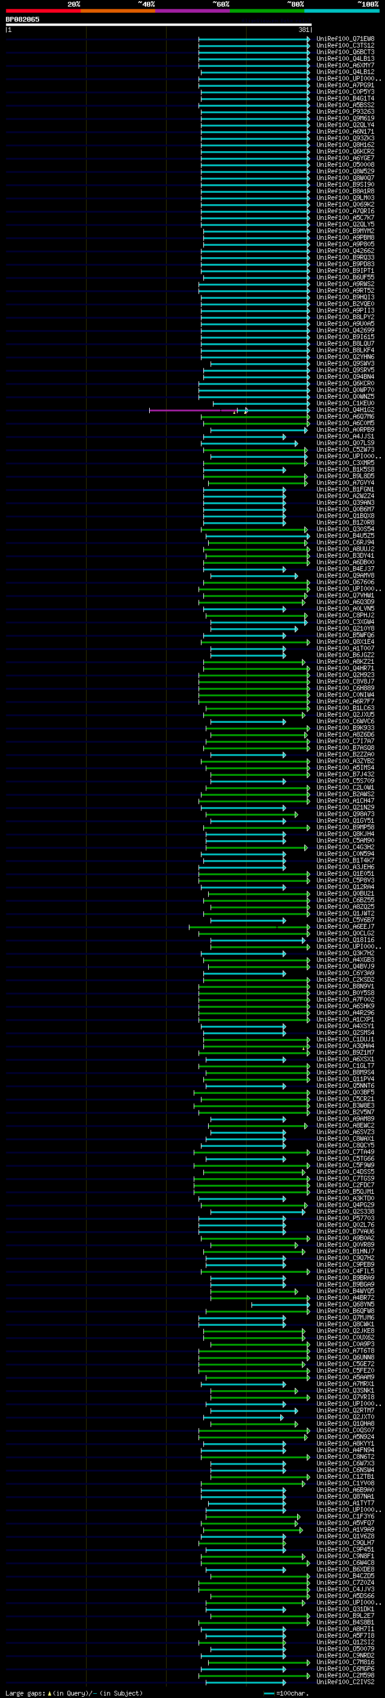The image size is (385, 1698).
Task: Open hit UniRef100_C3TS12
Action: point(345,46)
